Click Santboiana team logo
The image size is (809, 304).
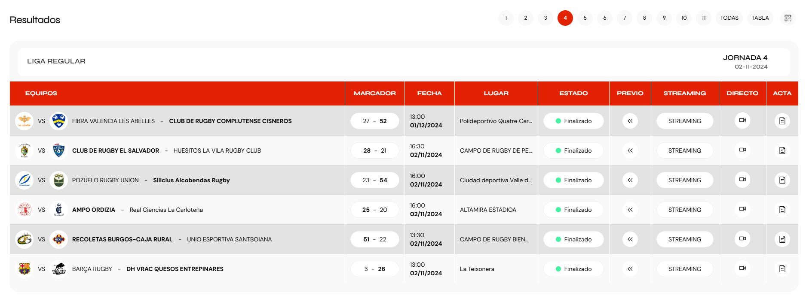tap(58, 239)
